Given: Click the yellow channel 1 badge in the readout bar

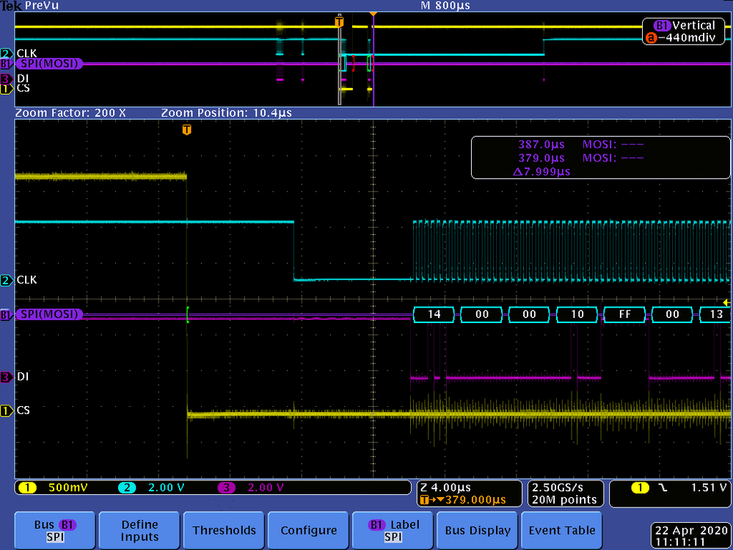Looking at the screenshot, I should 28,488.
